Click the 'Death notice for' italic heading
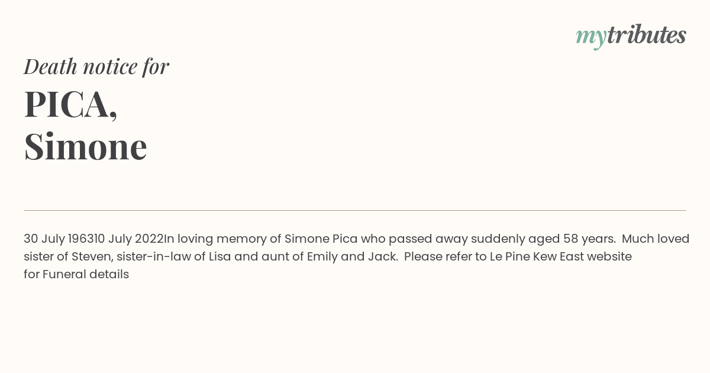This screenshot has height=373, width=710. click(x=96, y=66)
